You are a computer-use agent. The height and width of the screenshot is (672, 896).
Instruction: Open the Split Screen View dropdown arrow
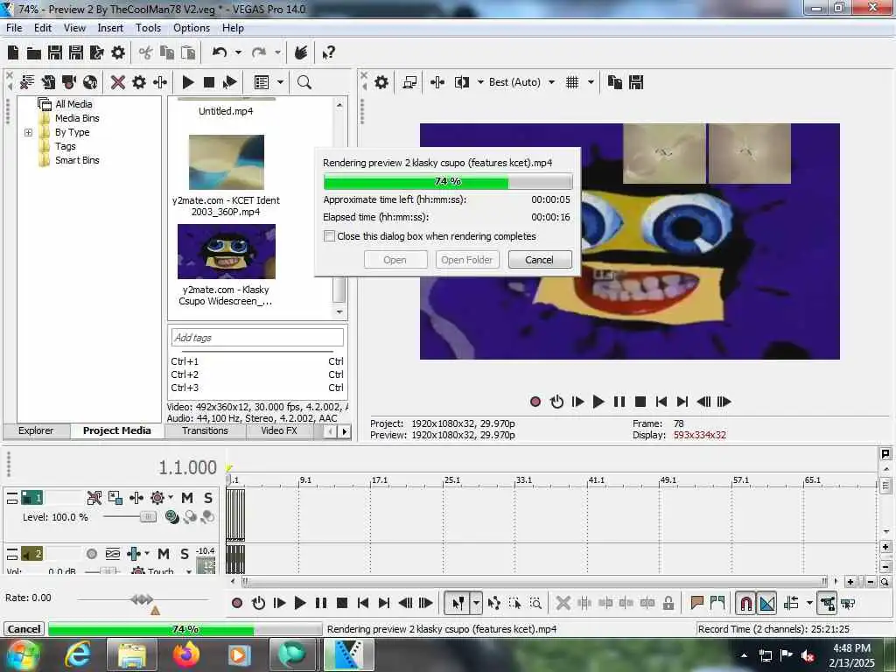(480, 82)
